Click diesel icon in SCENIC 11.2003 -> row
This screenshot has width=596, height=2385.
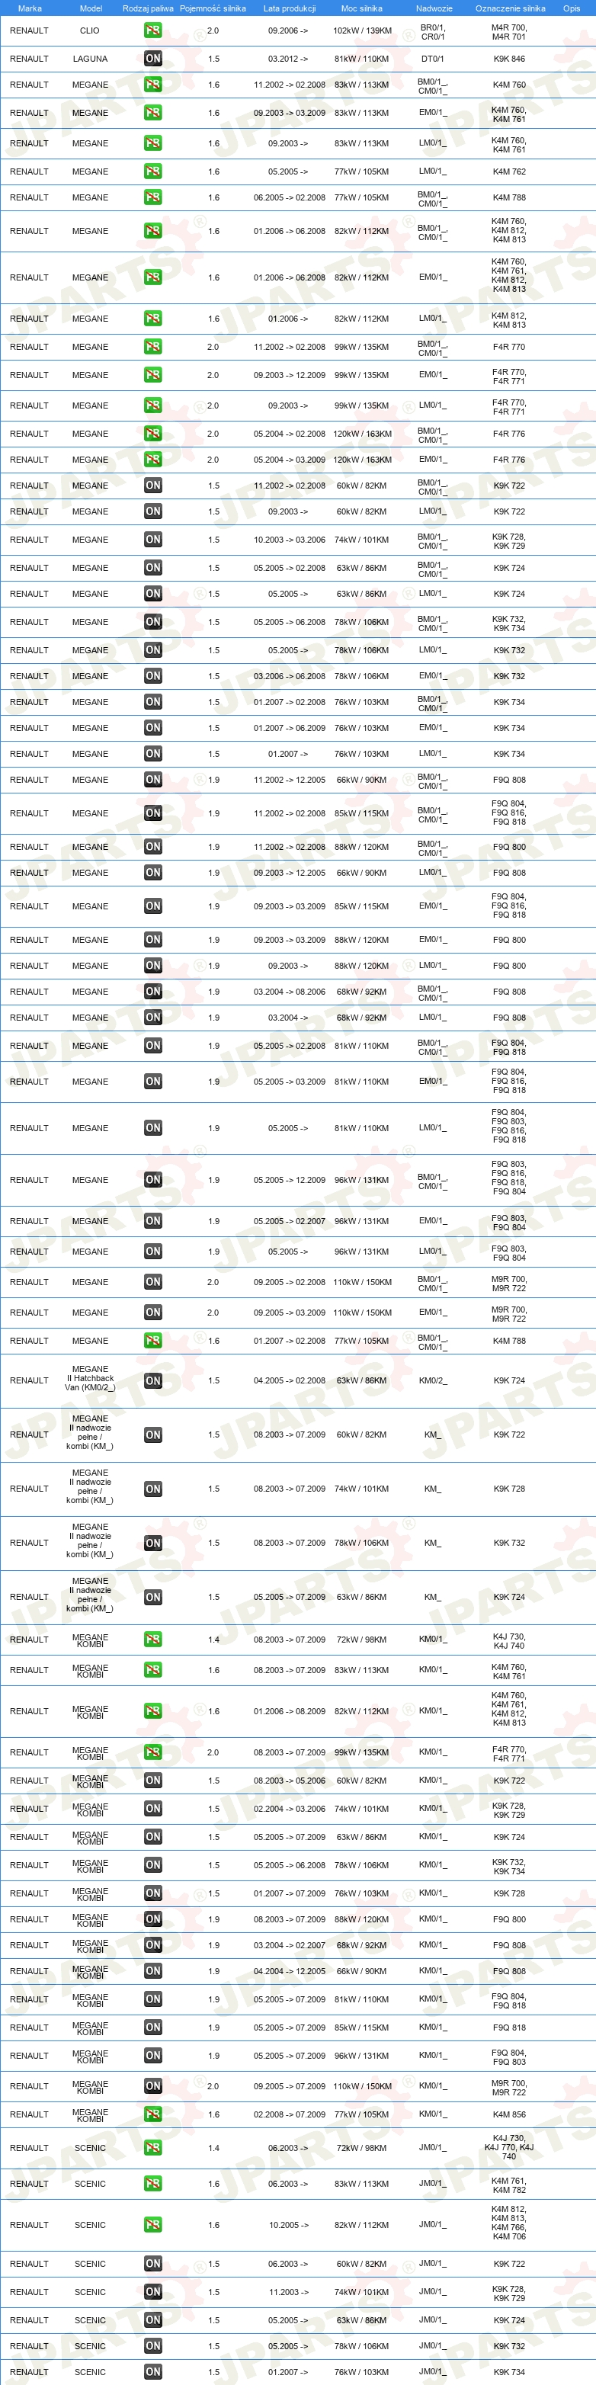pos(152,2293)
